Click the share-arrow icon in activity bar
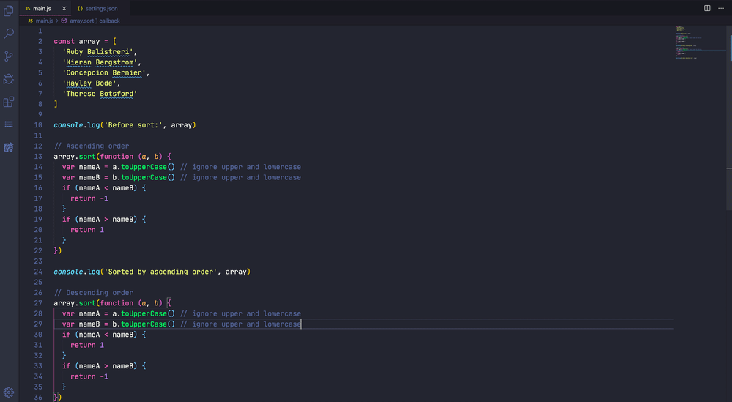732x402 pixels. [9, 147]
